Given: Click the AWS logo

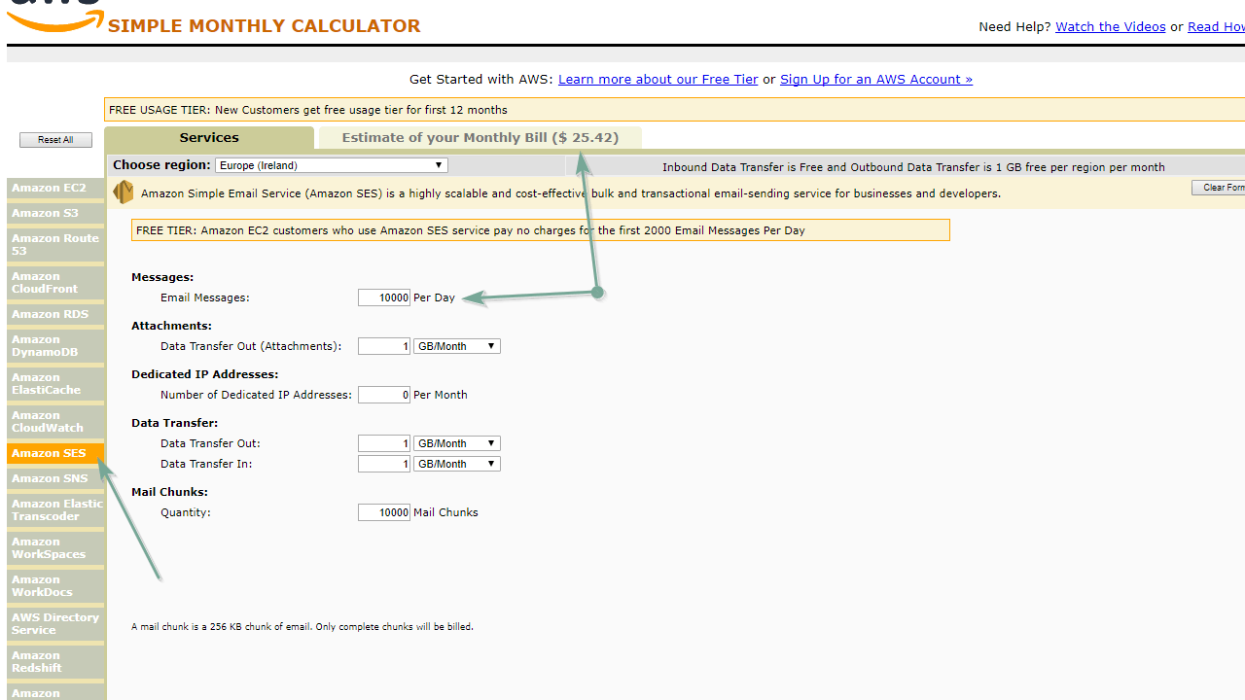Looking at the screenshot, I should (54, 16).
